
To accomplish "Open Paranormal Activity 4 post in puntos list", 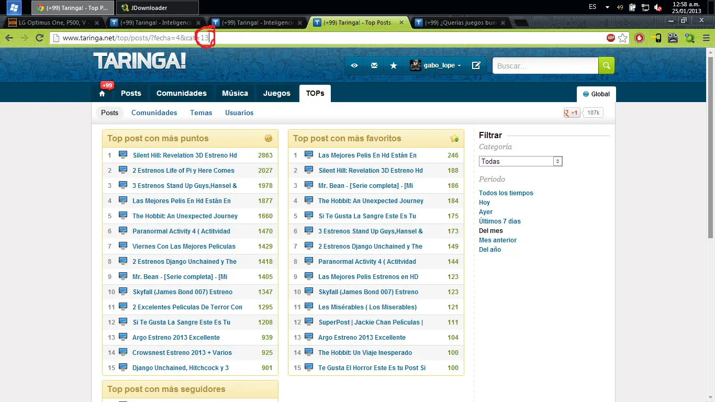I will pos(181,231).
